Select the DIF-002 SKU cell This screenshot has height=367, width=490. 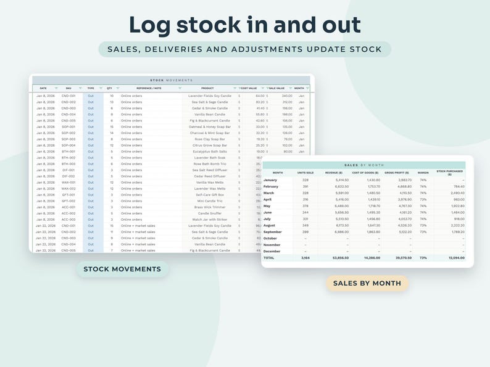(x=69, y=176)
